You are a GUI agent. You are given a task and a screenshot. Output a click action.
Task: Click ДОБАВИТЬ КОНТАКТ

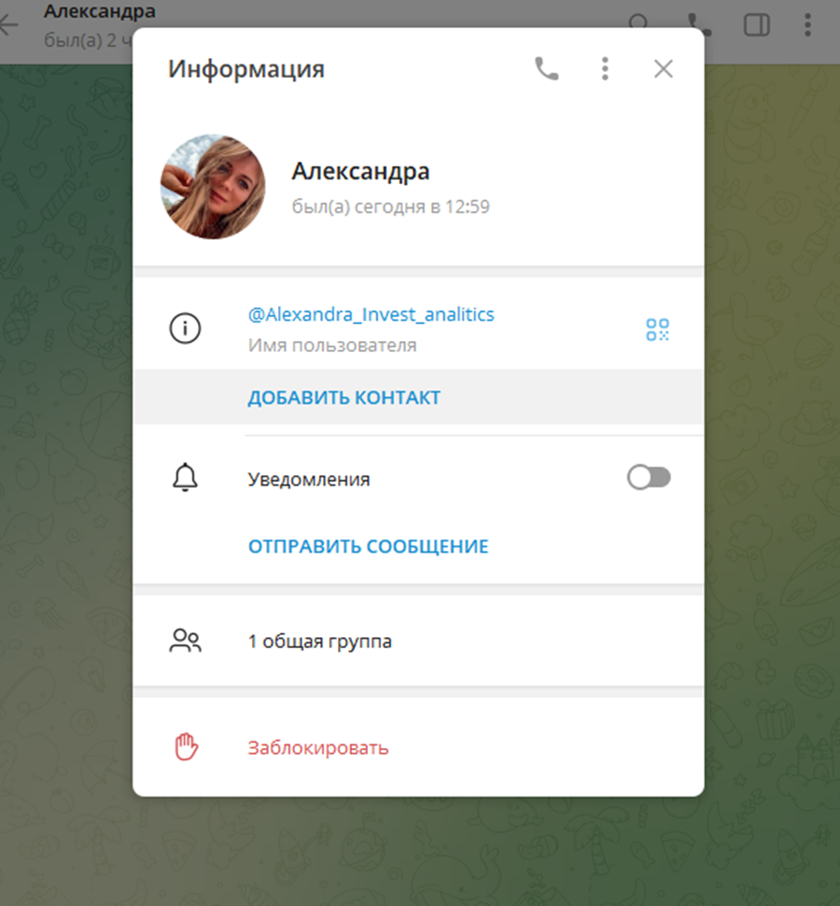coord(343,397)
